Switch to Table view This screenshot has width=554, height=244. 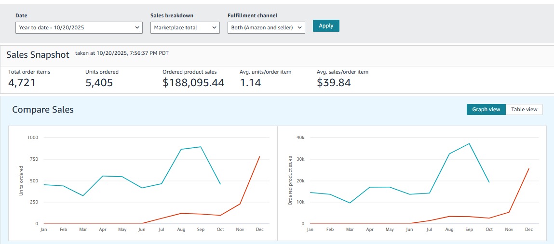tap(524, 110)
